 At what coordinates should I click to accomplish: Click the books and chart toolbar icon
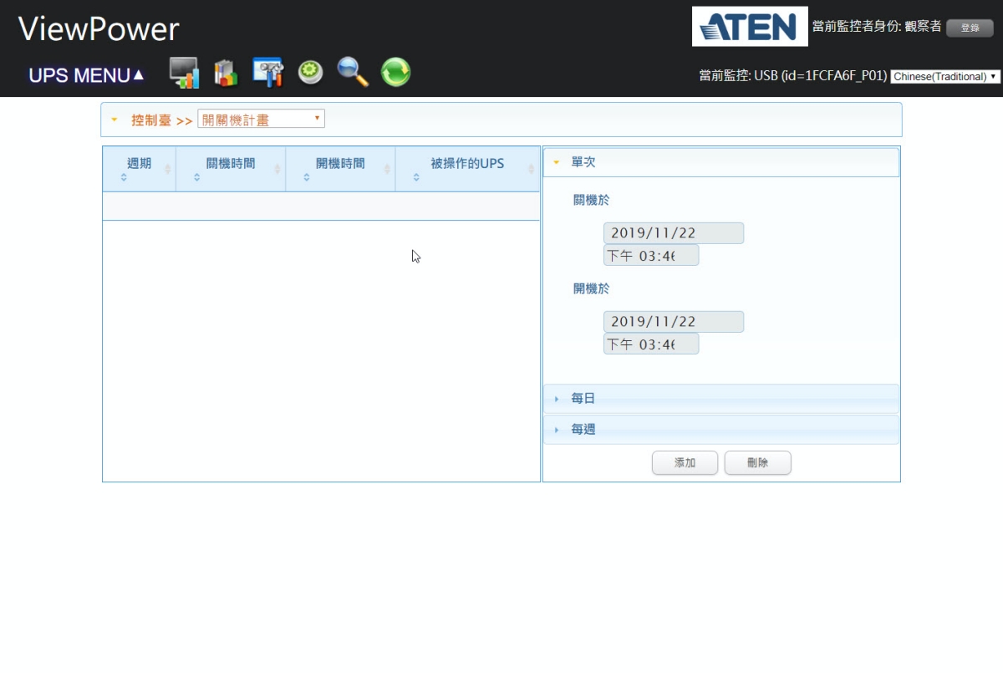tap(226, 73)
